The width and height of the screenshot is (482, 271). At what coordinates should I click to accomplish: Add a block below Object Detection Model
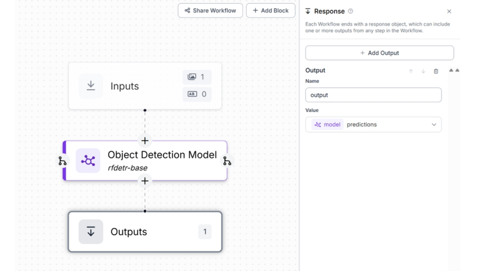point(145,181)
